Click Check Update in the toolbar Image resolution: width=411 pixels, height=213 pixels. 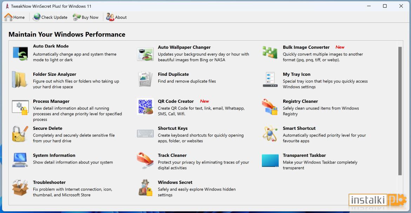(x=50, y=17)
